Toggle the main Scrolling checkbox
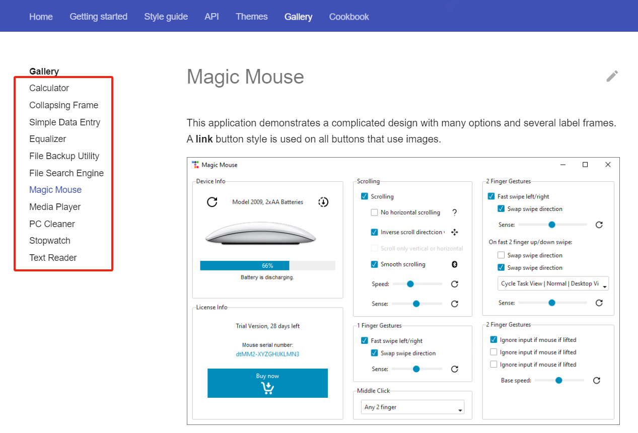 tap(365, 196)
